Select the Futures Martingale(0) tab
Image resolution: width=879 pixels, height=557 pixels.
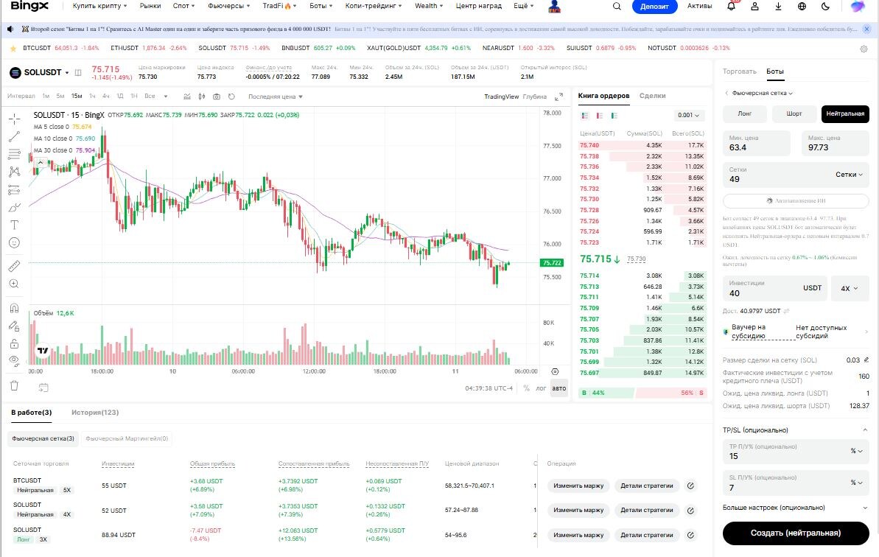click(x=127, y=439)
